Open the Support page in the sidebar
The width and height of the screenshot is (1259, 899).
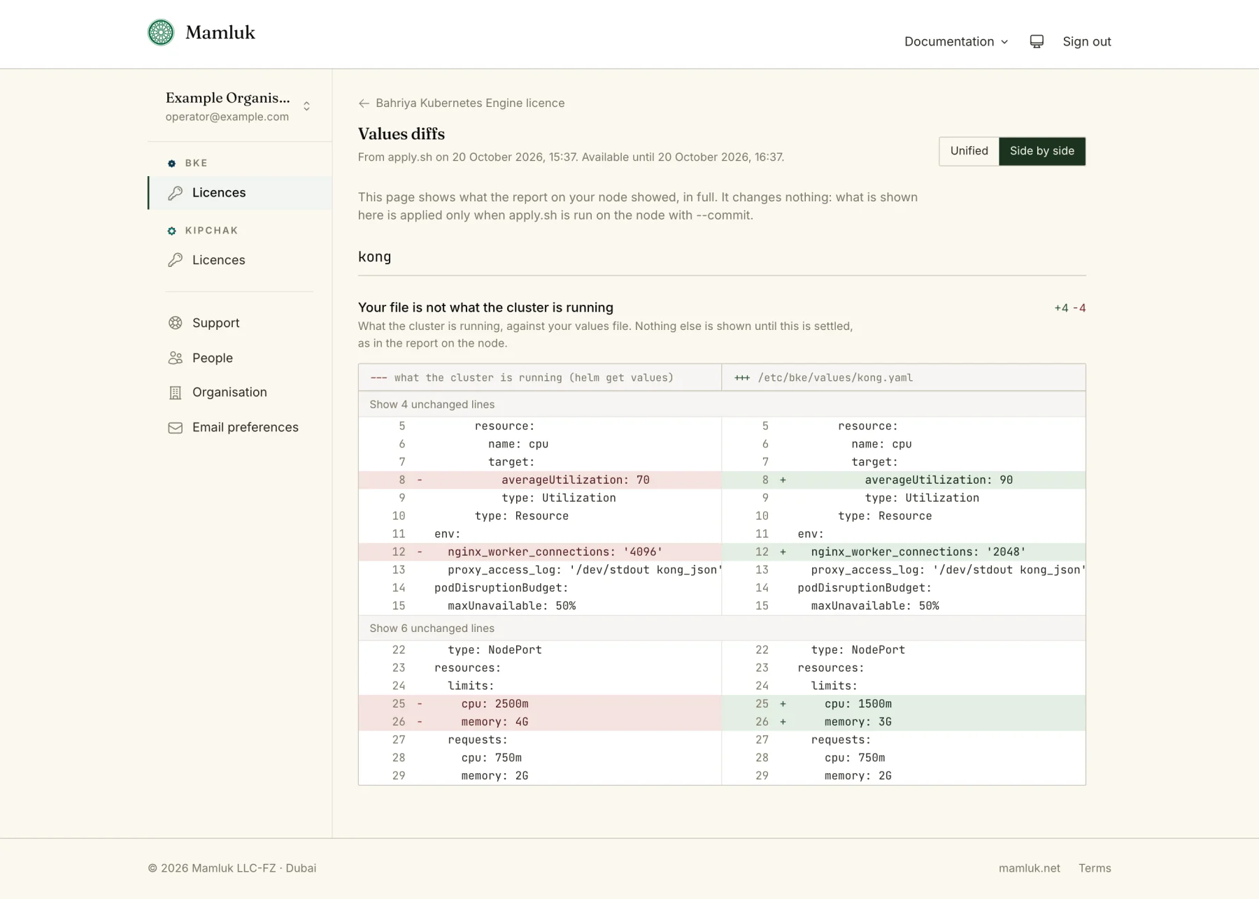[239, 323]
